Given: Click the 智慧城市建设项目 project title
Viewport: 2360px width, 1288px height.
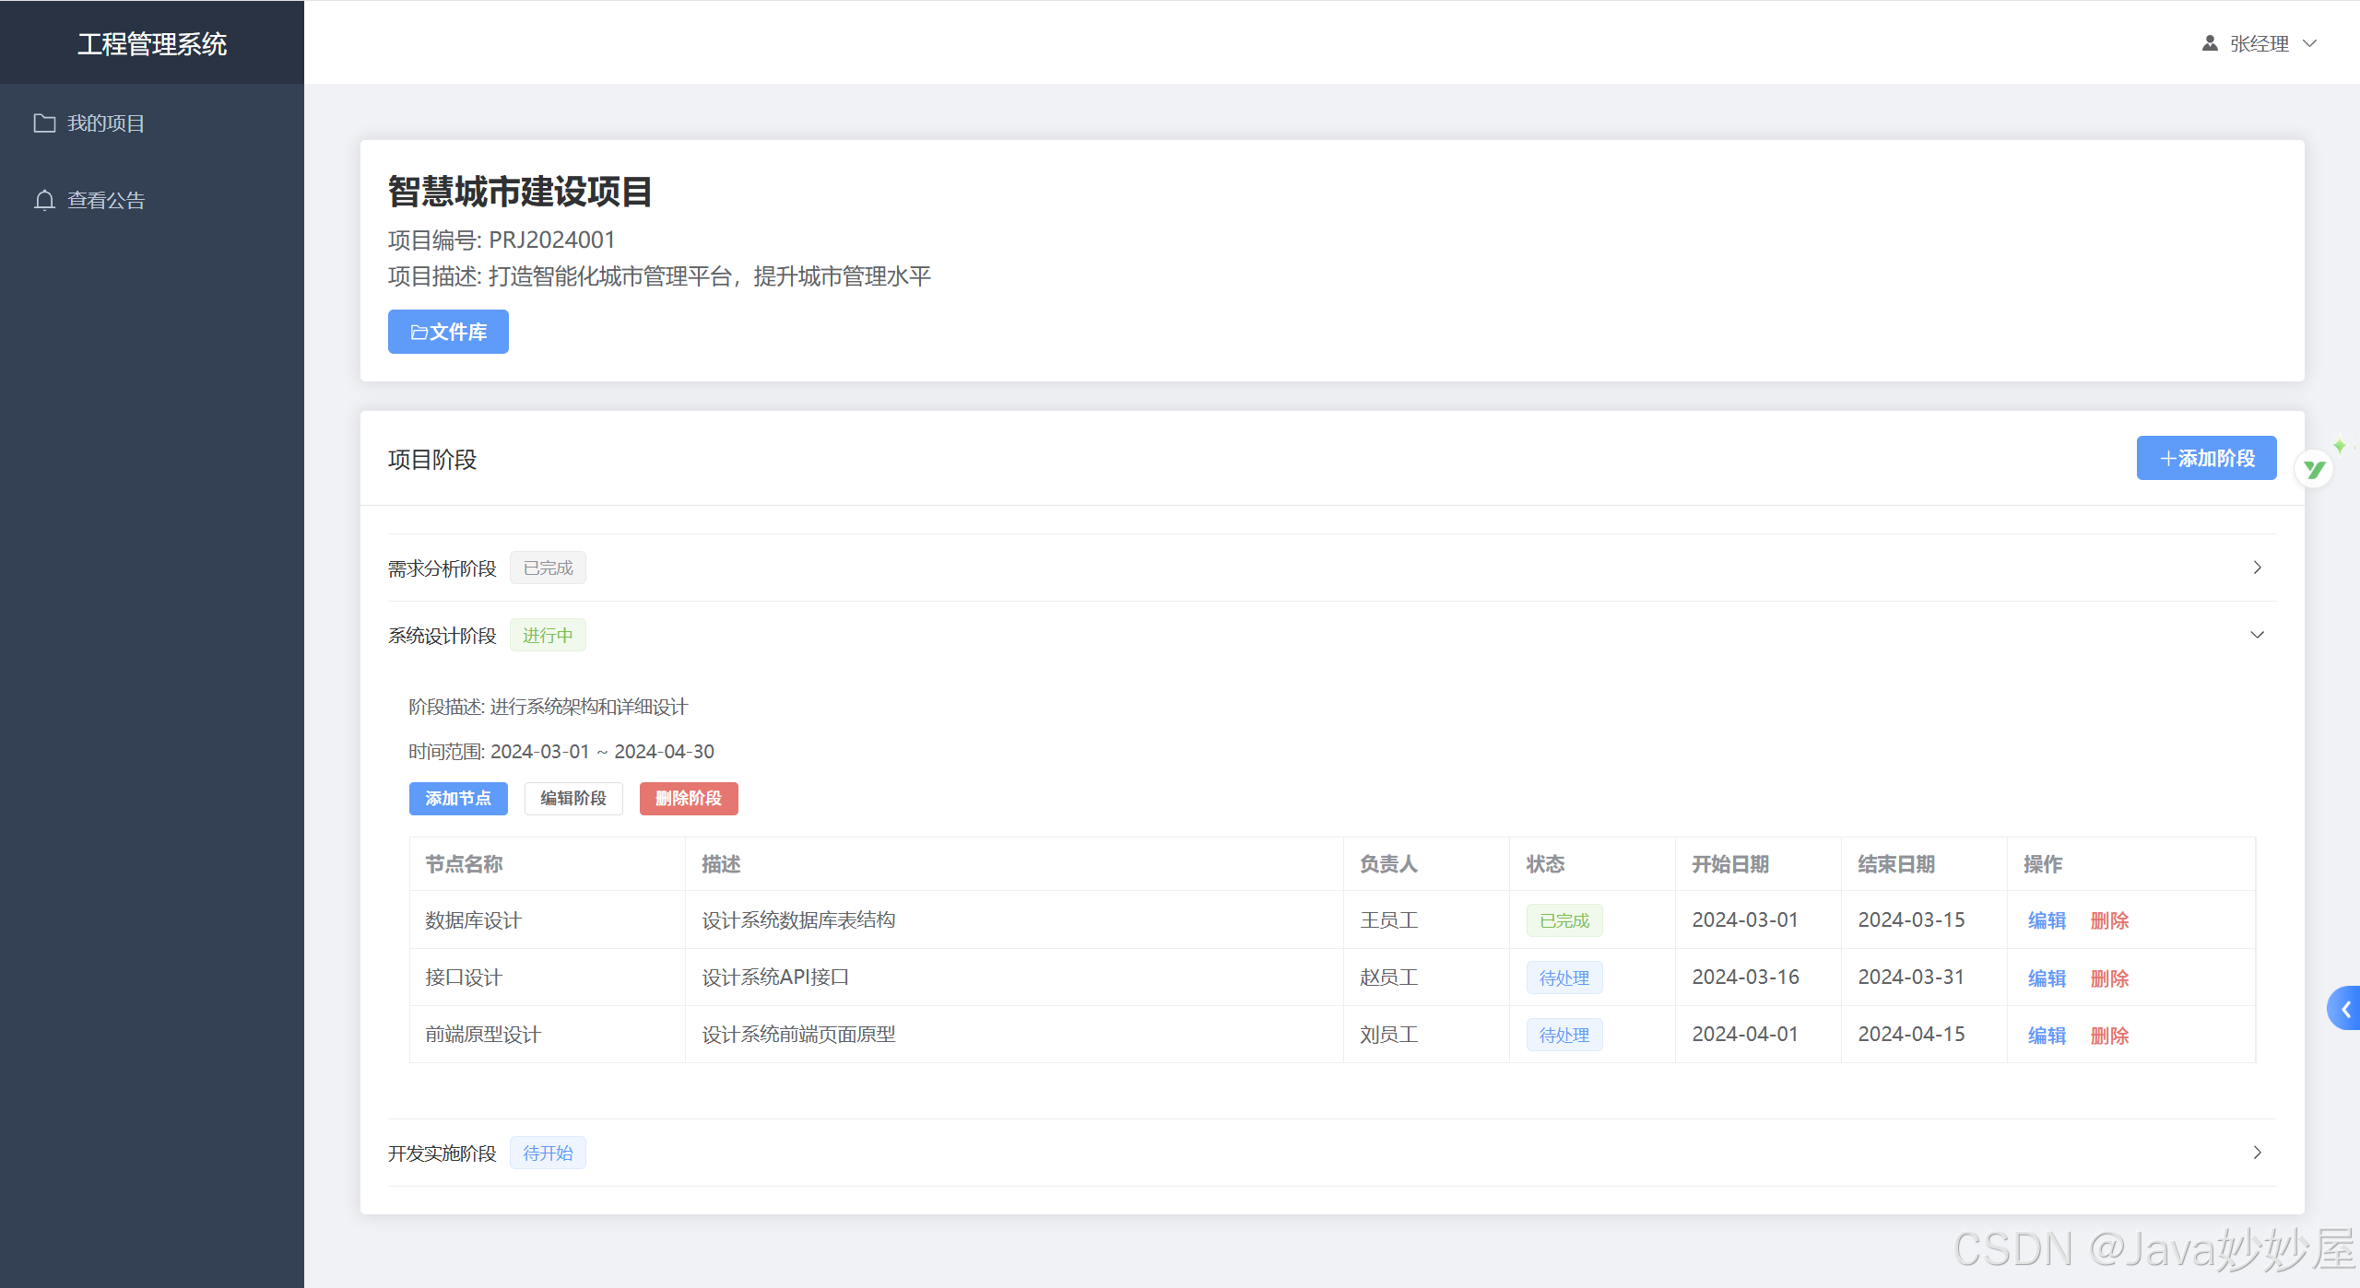Looking at the screenshot, I should pos(520,192).
